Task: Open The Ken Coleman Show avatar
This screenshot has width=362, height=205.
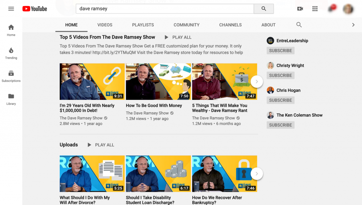Action: (x=270, y=115)
